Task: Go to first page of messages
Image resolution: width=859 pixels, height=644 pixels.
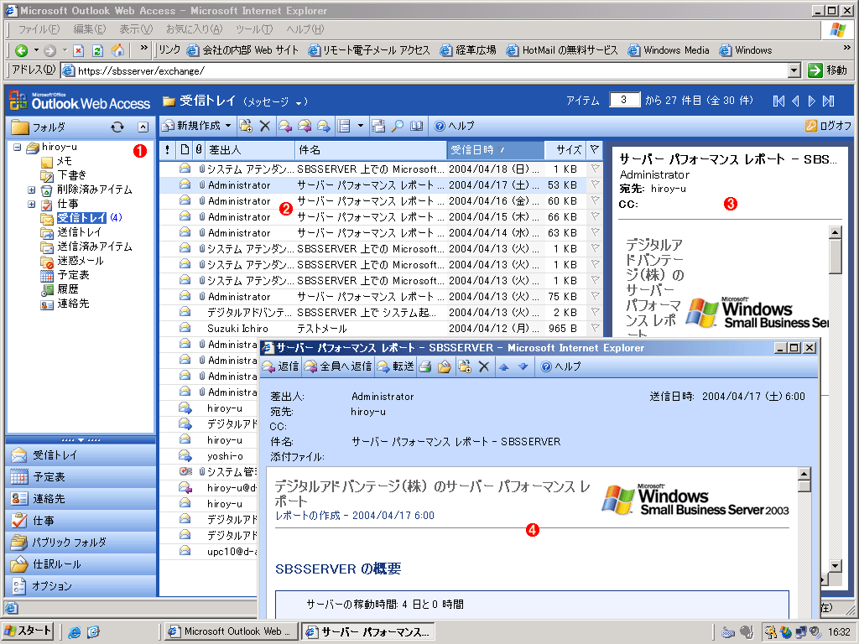Action: (778, 101)
